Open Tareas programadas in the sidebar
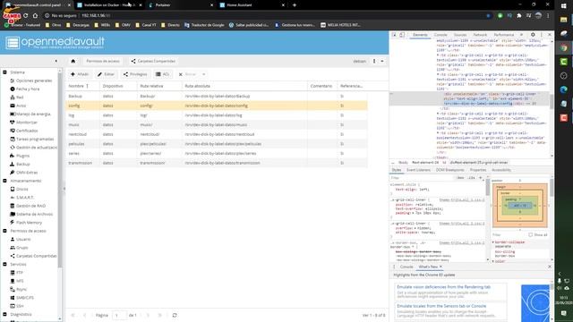 [x=35, y=140]
